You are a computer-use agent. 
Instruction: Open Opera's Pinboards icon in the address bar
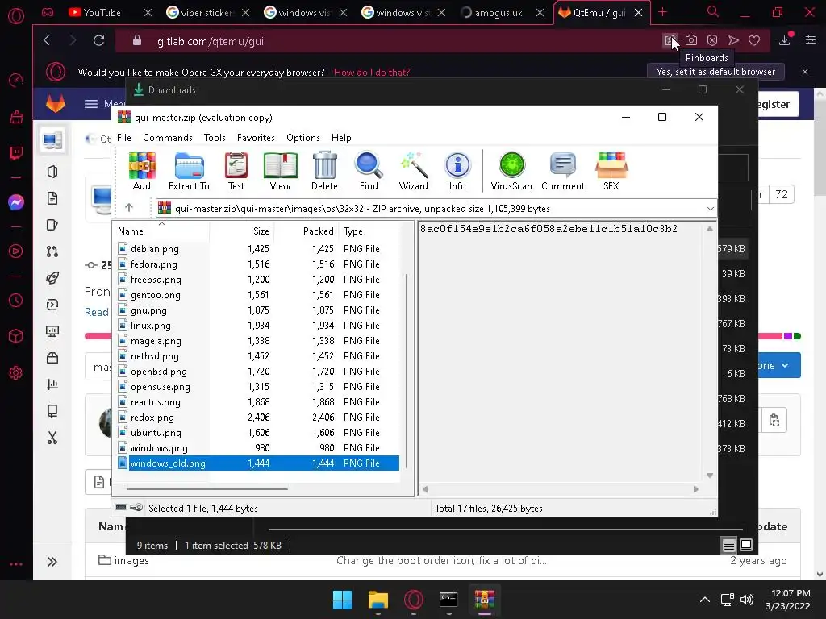[x=670, y=40]
